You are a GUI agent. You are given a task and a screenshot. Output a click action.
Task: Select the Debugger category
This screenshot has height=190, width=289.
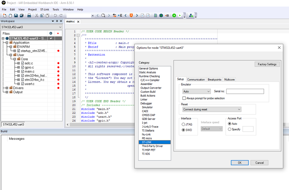tap(146, 103)
